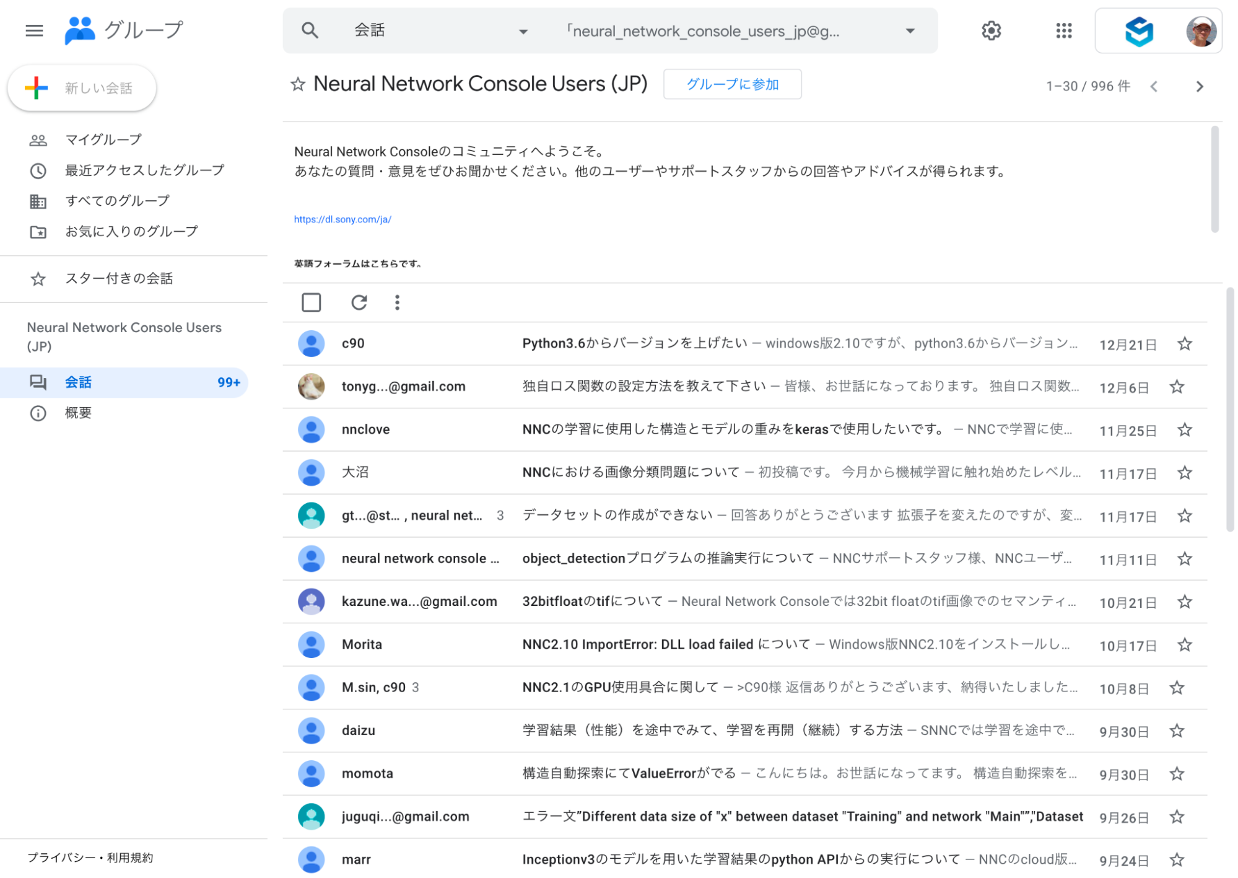Click the M.sin user avatar
The image size is (1238, 878).
pyautogui.click(x=311, y=688)
